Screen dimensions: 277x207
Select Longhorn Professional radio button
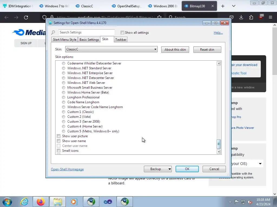64,97
